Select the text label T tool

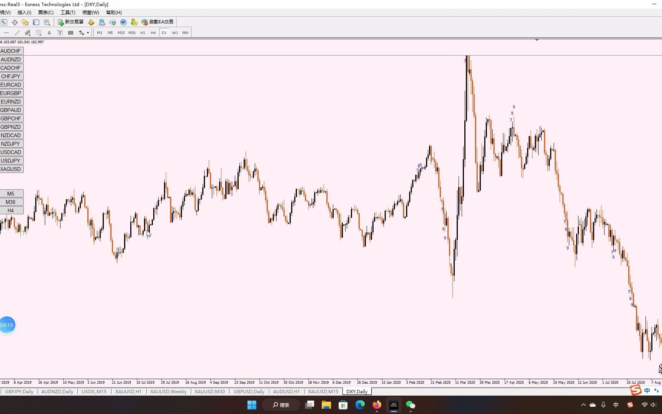click(x=60, y=33)
